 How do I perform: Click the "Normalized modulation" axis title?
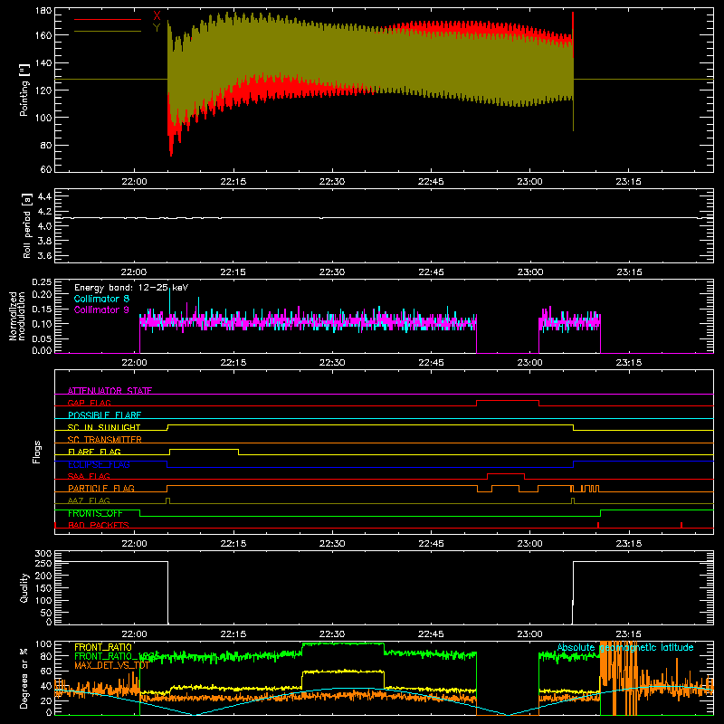click(x=17, y=316)
